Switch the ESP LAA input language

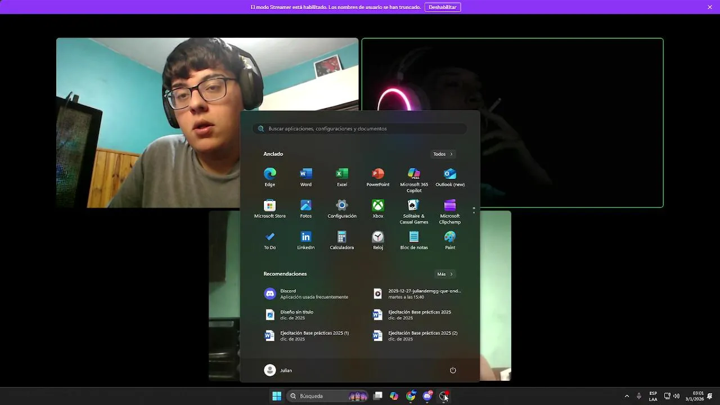[653, 396]
